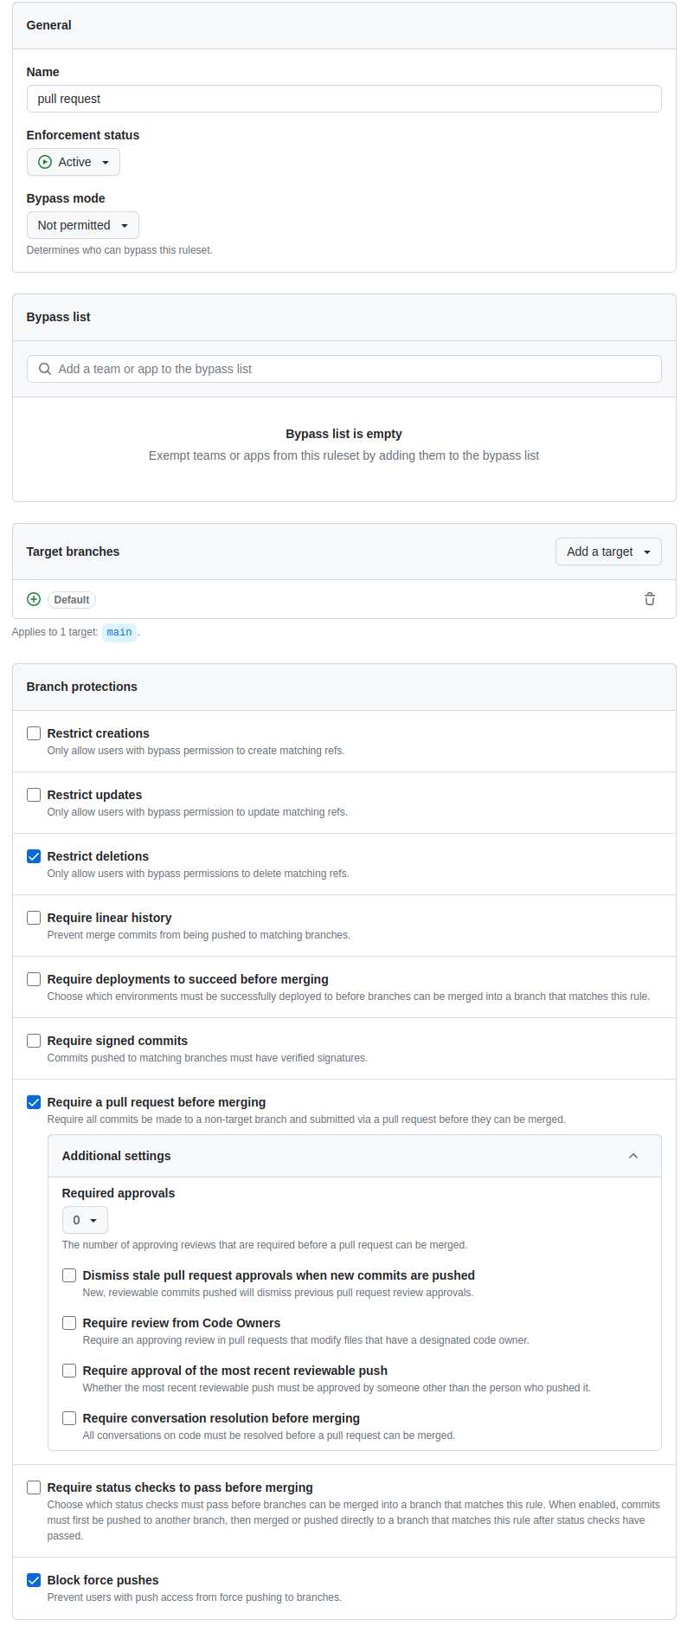
Task: Open the Enforcement status dropdown
Action: (74, 161)
